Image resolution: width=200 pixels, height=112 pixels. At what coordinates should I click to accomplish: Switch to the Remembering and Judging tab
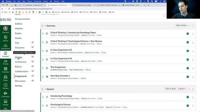(84, 5)
